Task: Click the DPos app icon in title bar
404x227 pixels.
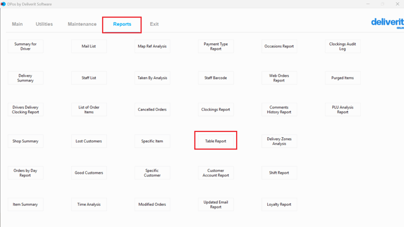Action: click(3, 4)
